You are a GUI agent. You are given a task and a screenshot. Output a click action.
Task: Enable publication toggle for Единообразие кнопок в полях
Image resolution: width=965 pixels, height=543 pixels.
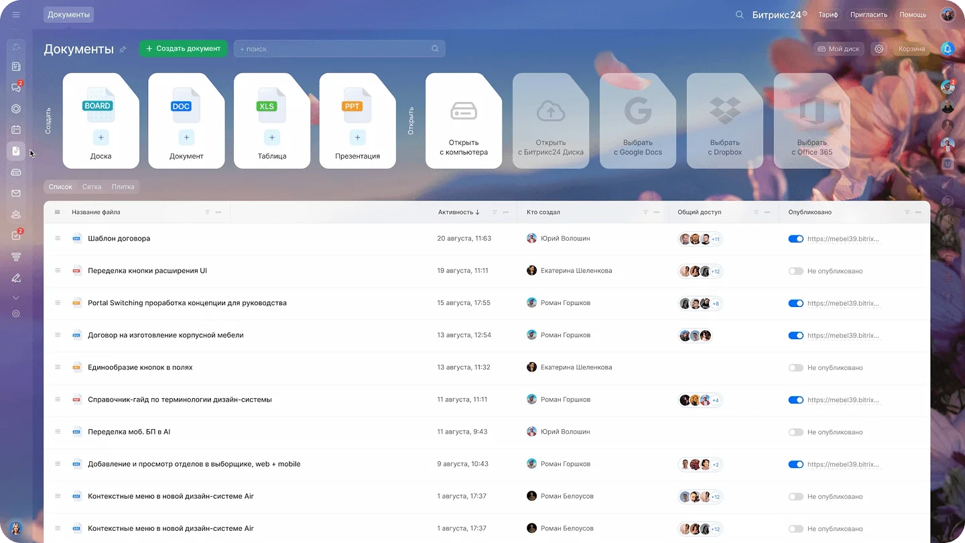pos(795,368)
